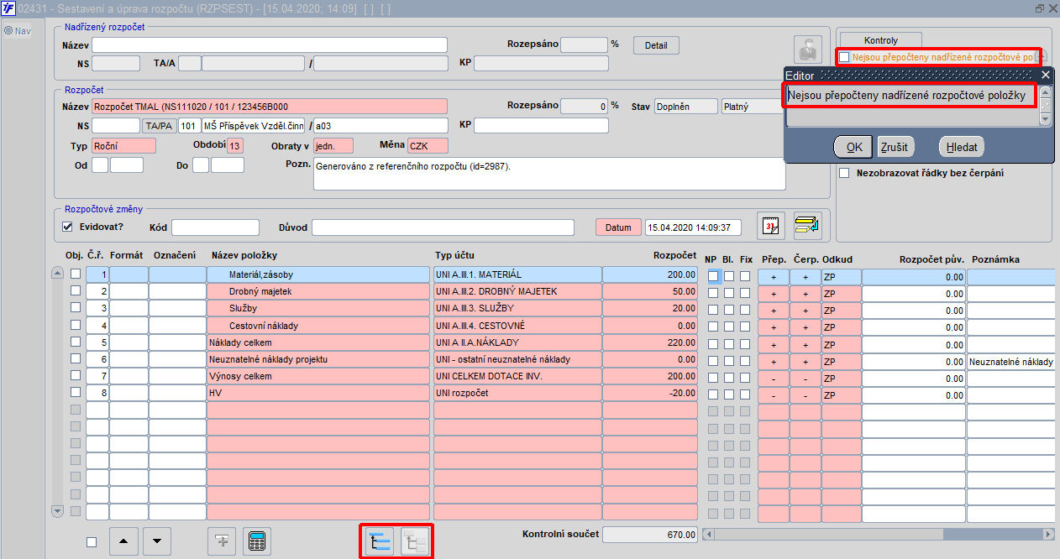Click the insert-row icon left of calculator
The image size is (1060, 559).
222,541
